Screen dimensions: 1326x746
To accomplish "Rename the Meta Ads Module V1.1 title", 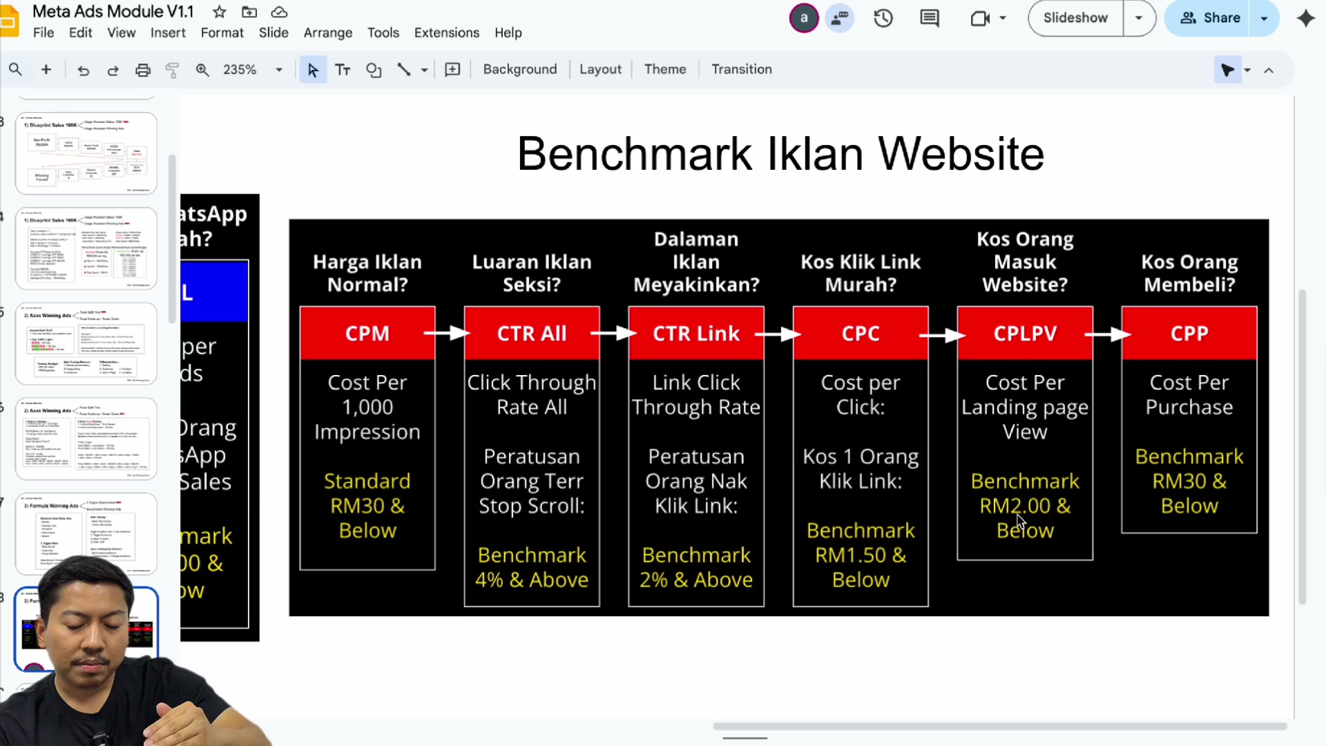I will click(x=113, y=12).
